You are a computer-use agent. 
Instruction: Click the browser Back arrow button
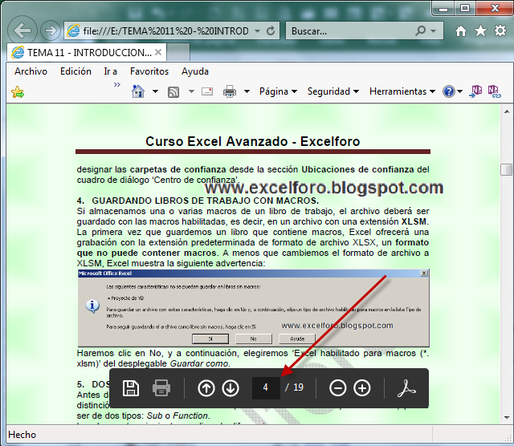(22, 30)
